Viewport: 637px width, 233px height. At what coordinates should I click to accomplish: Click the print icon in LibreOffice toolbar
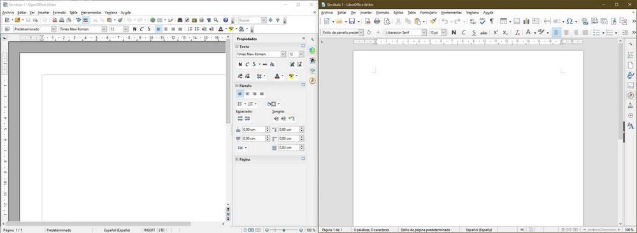point(377,22)
